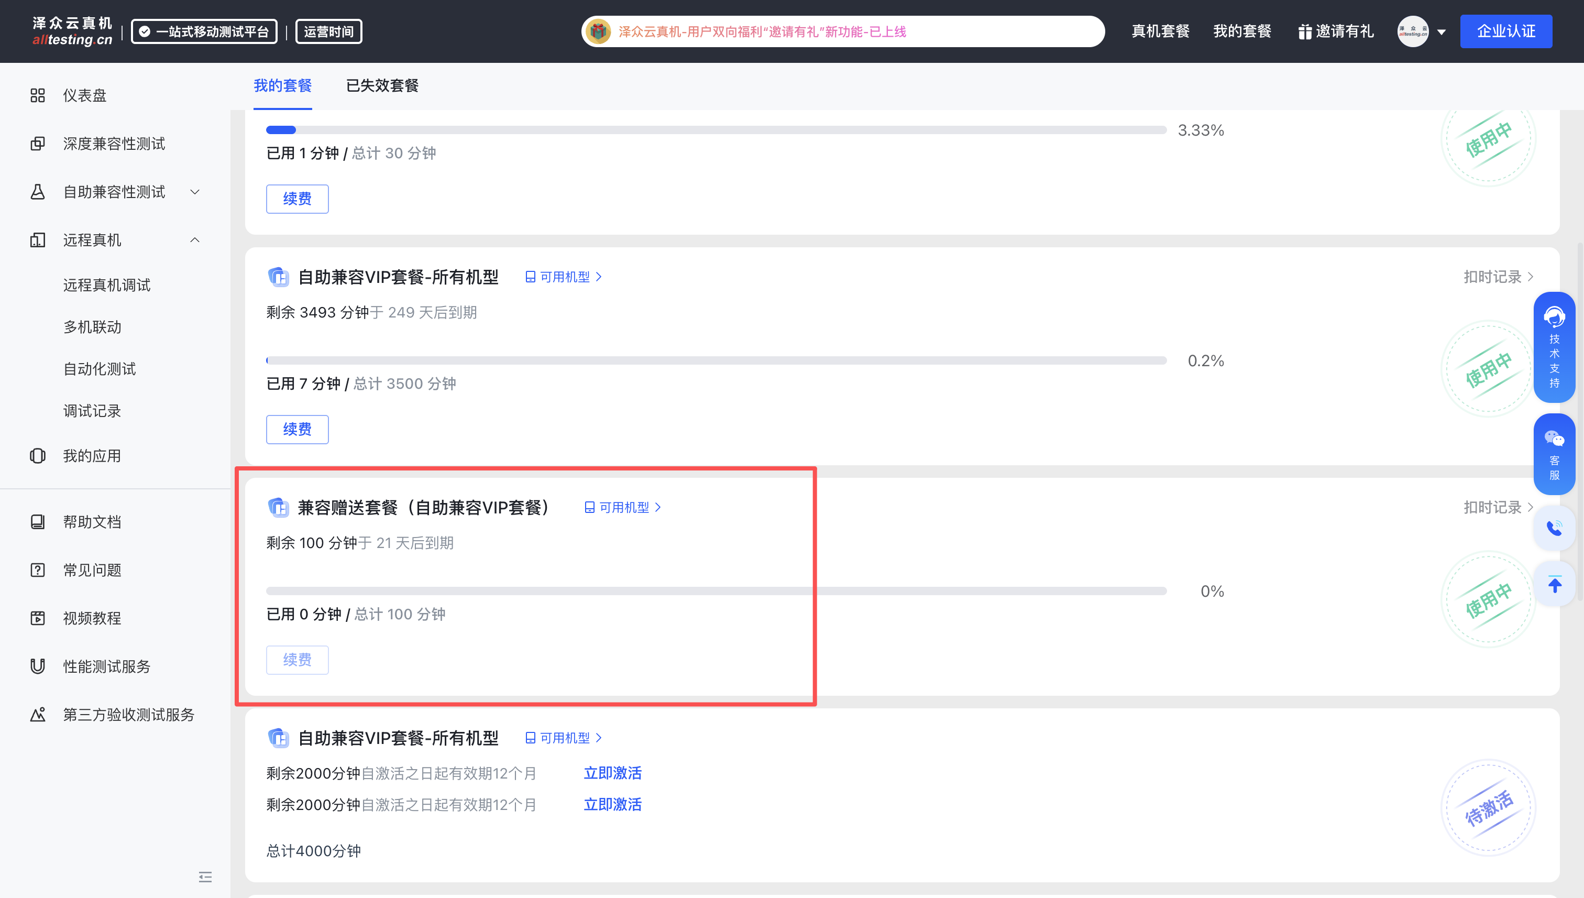Click the first 立即激活 link
This screenshot has width=1584, height=898.
click(612, 773)
